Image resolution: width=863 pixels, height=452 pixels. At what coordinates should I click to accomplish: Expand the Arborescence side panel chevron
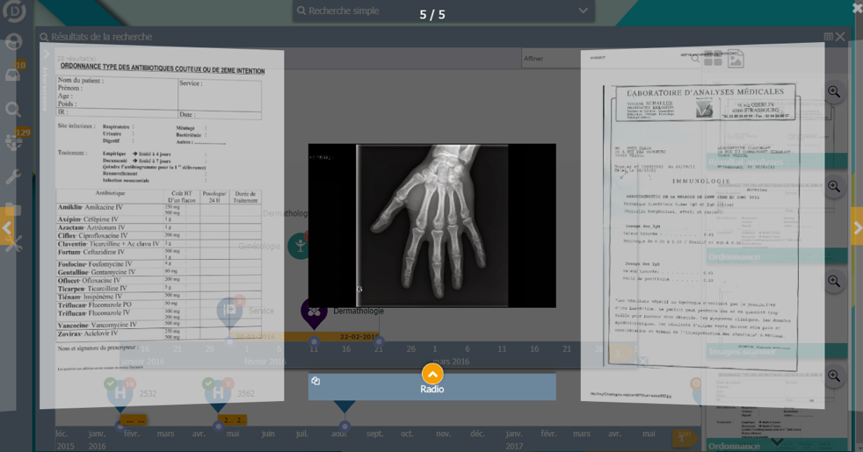coord(47,54)
